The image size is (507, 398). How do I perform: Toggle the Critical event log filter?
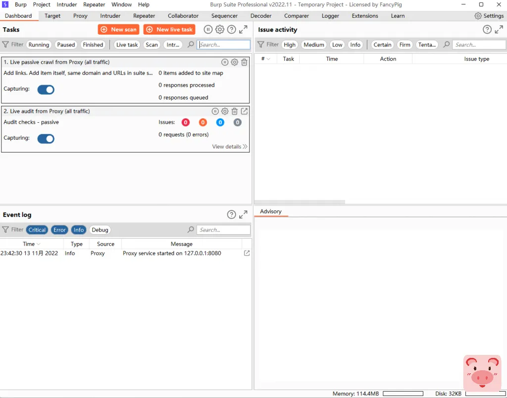click(x=37, y=230)
